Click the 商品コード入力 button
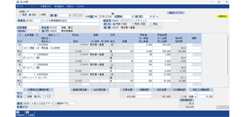Screen dimensions: 245x117 (x=176, y=13)
